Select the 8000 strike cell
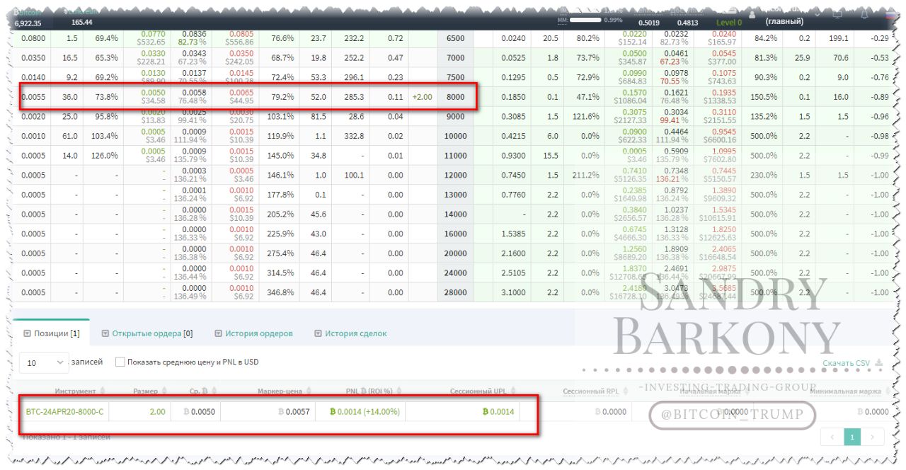The height and width of the screenshot is (470, 906). click(456, 97)
